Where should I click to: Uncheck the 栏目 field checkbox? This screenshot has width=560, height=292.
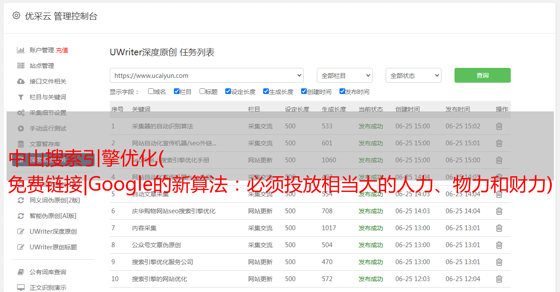(176, 91)
